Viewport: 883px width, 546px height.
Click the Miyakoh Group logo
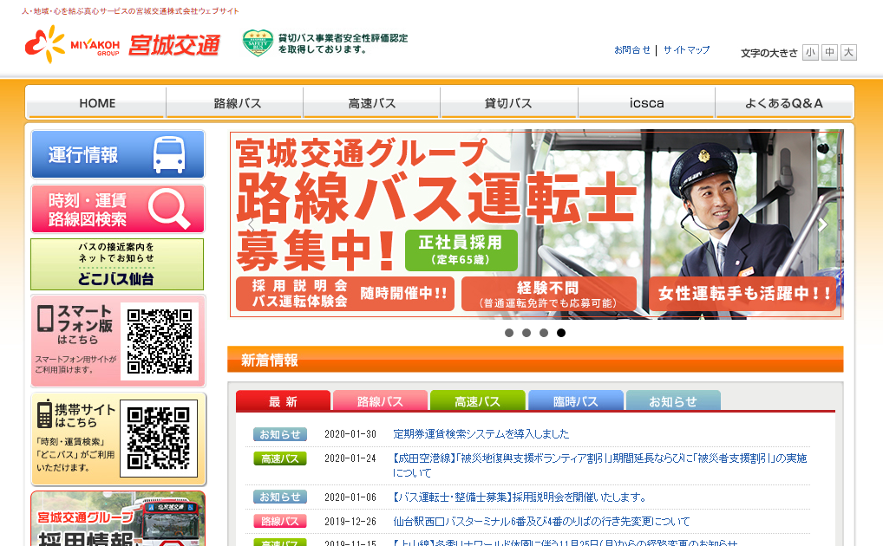(72, 44)
